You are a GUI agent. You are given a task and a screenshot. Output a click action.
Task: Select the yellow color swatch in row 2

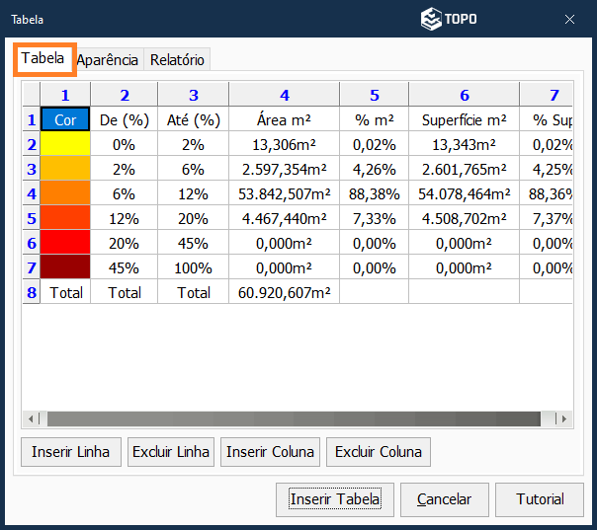coord(65,144)
